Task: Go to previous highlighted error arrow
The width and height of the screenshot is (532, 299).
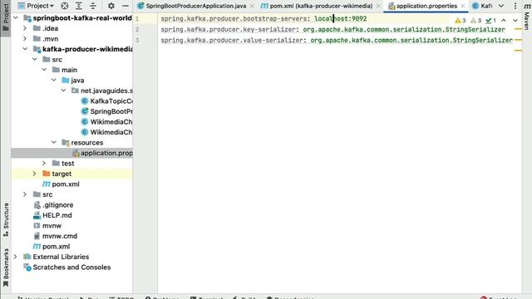Action: [x=504, y=20]
